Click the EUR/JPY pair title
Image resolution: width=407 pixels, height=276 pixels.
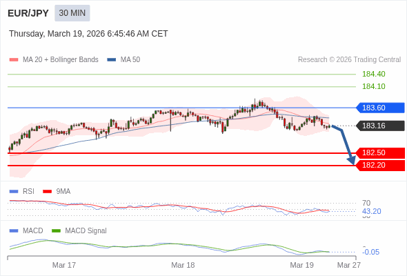coord(28,13)
